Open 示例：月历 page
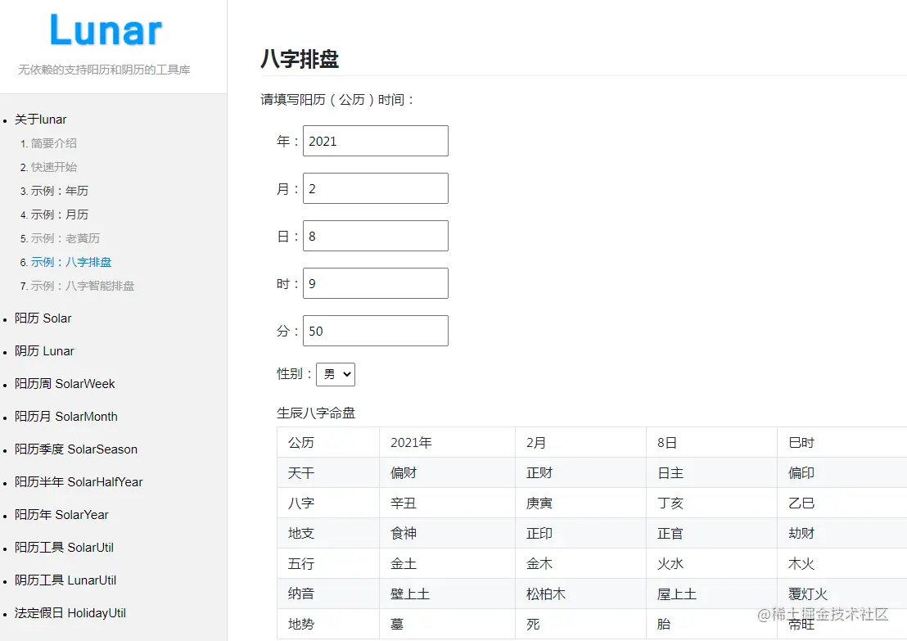 click(60, 214)
